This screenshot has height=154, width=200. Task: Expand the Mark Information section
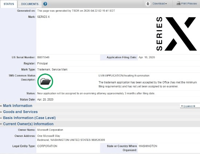17,106
